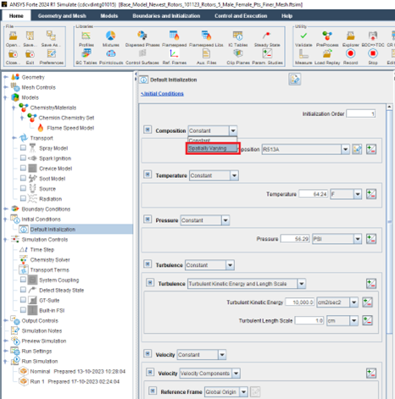The width and height of the screenshot is (395, 399).
Task: Open the BC Tables library
Action: tap(86, 53)
